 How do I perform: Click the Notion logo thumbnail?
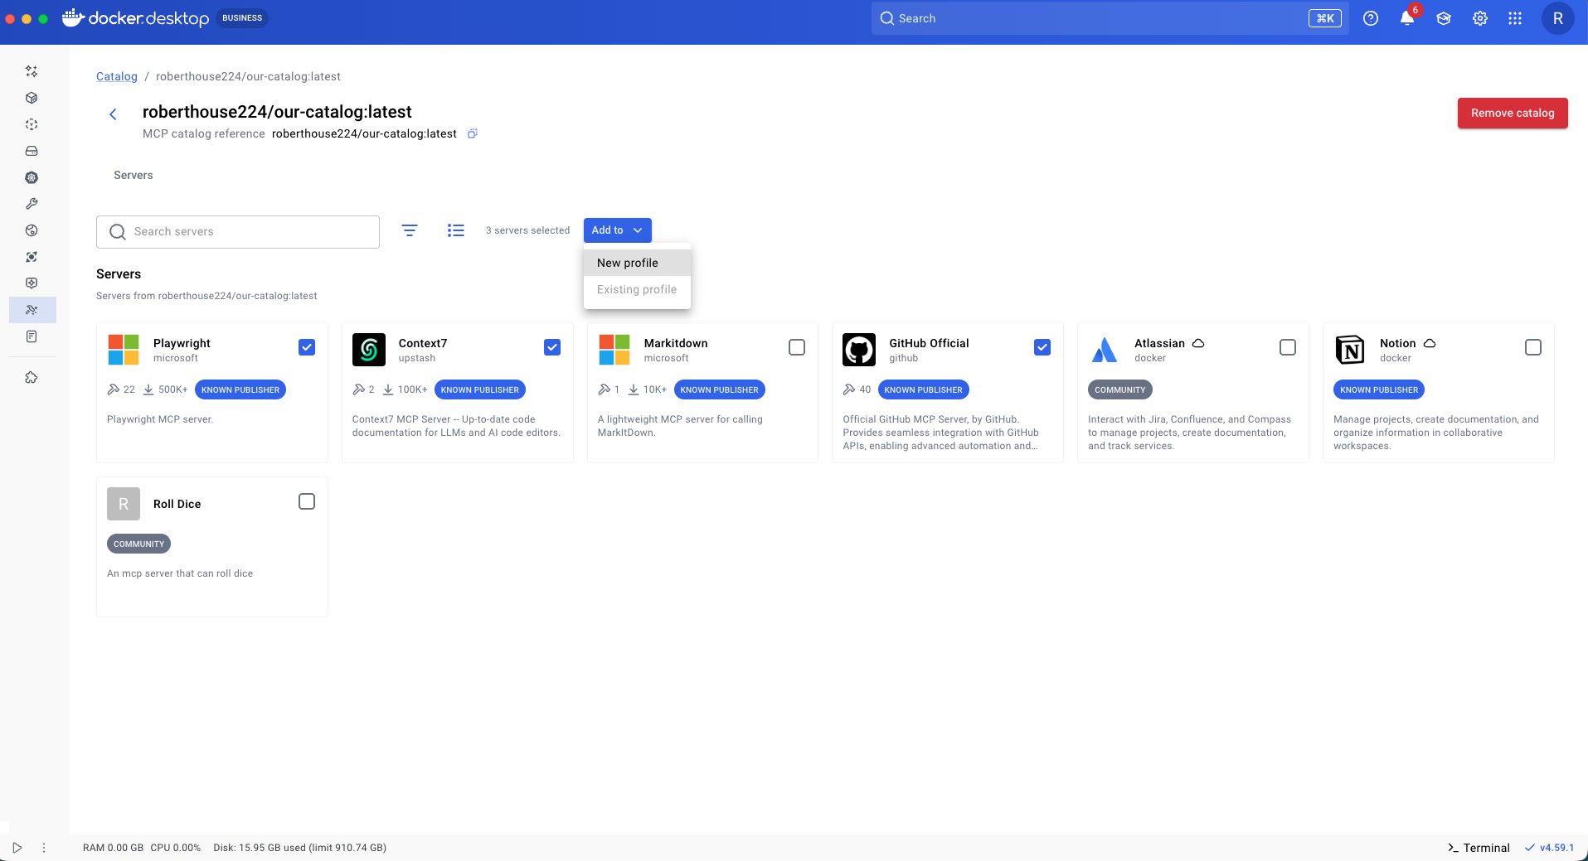click(x=1350, y=350)
